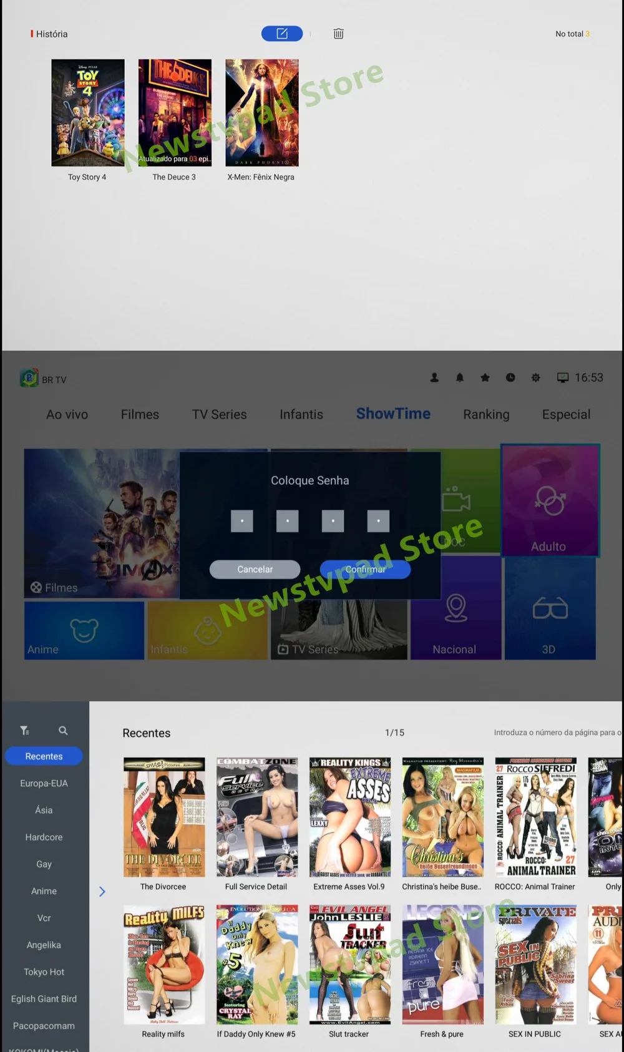Screen dimensions: 624x1052
Task: Select the last password digit box
Action: (x=378, y=521)
